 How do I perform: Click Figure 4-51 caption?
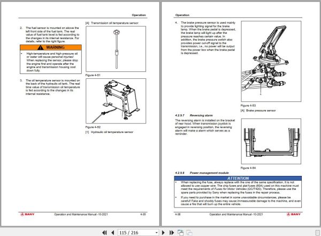(93, 75)
